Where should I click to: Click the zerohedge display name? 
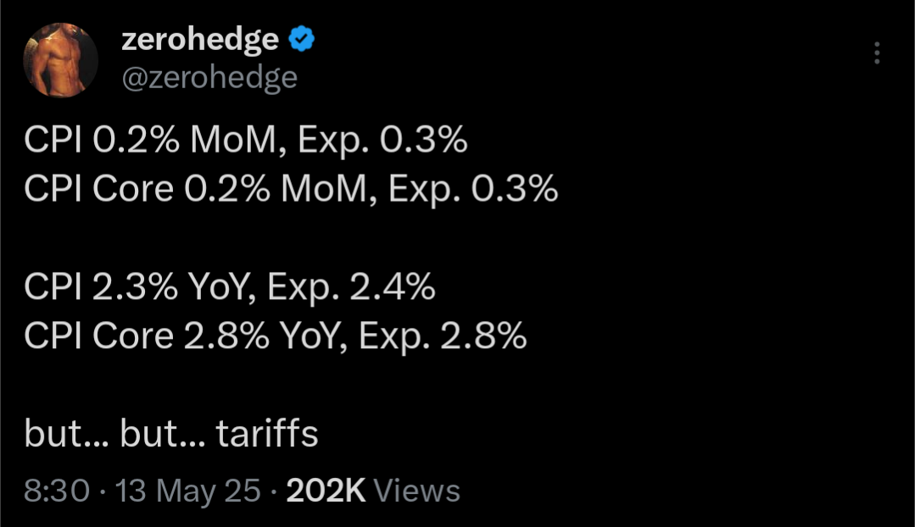pyautogui.click(x=200, y=40)
